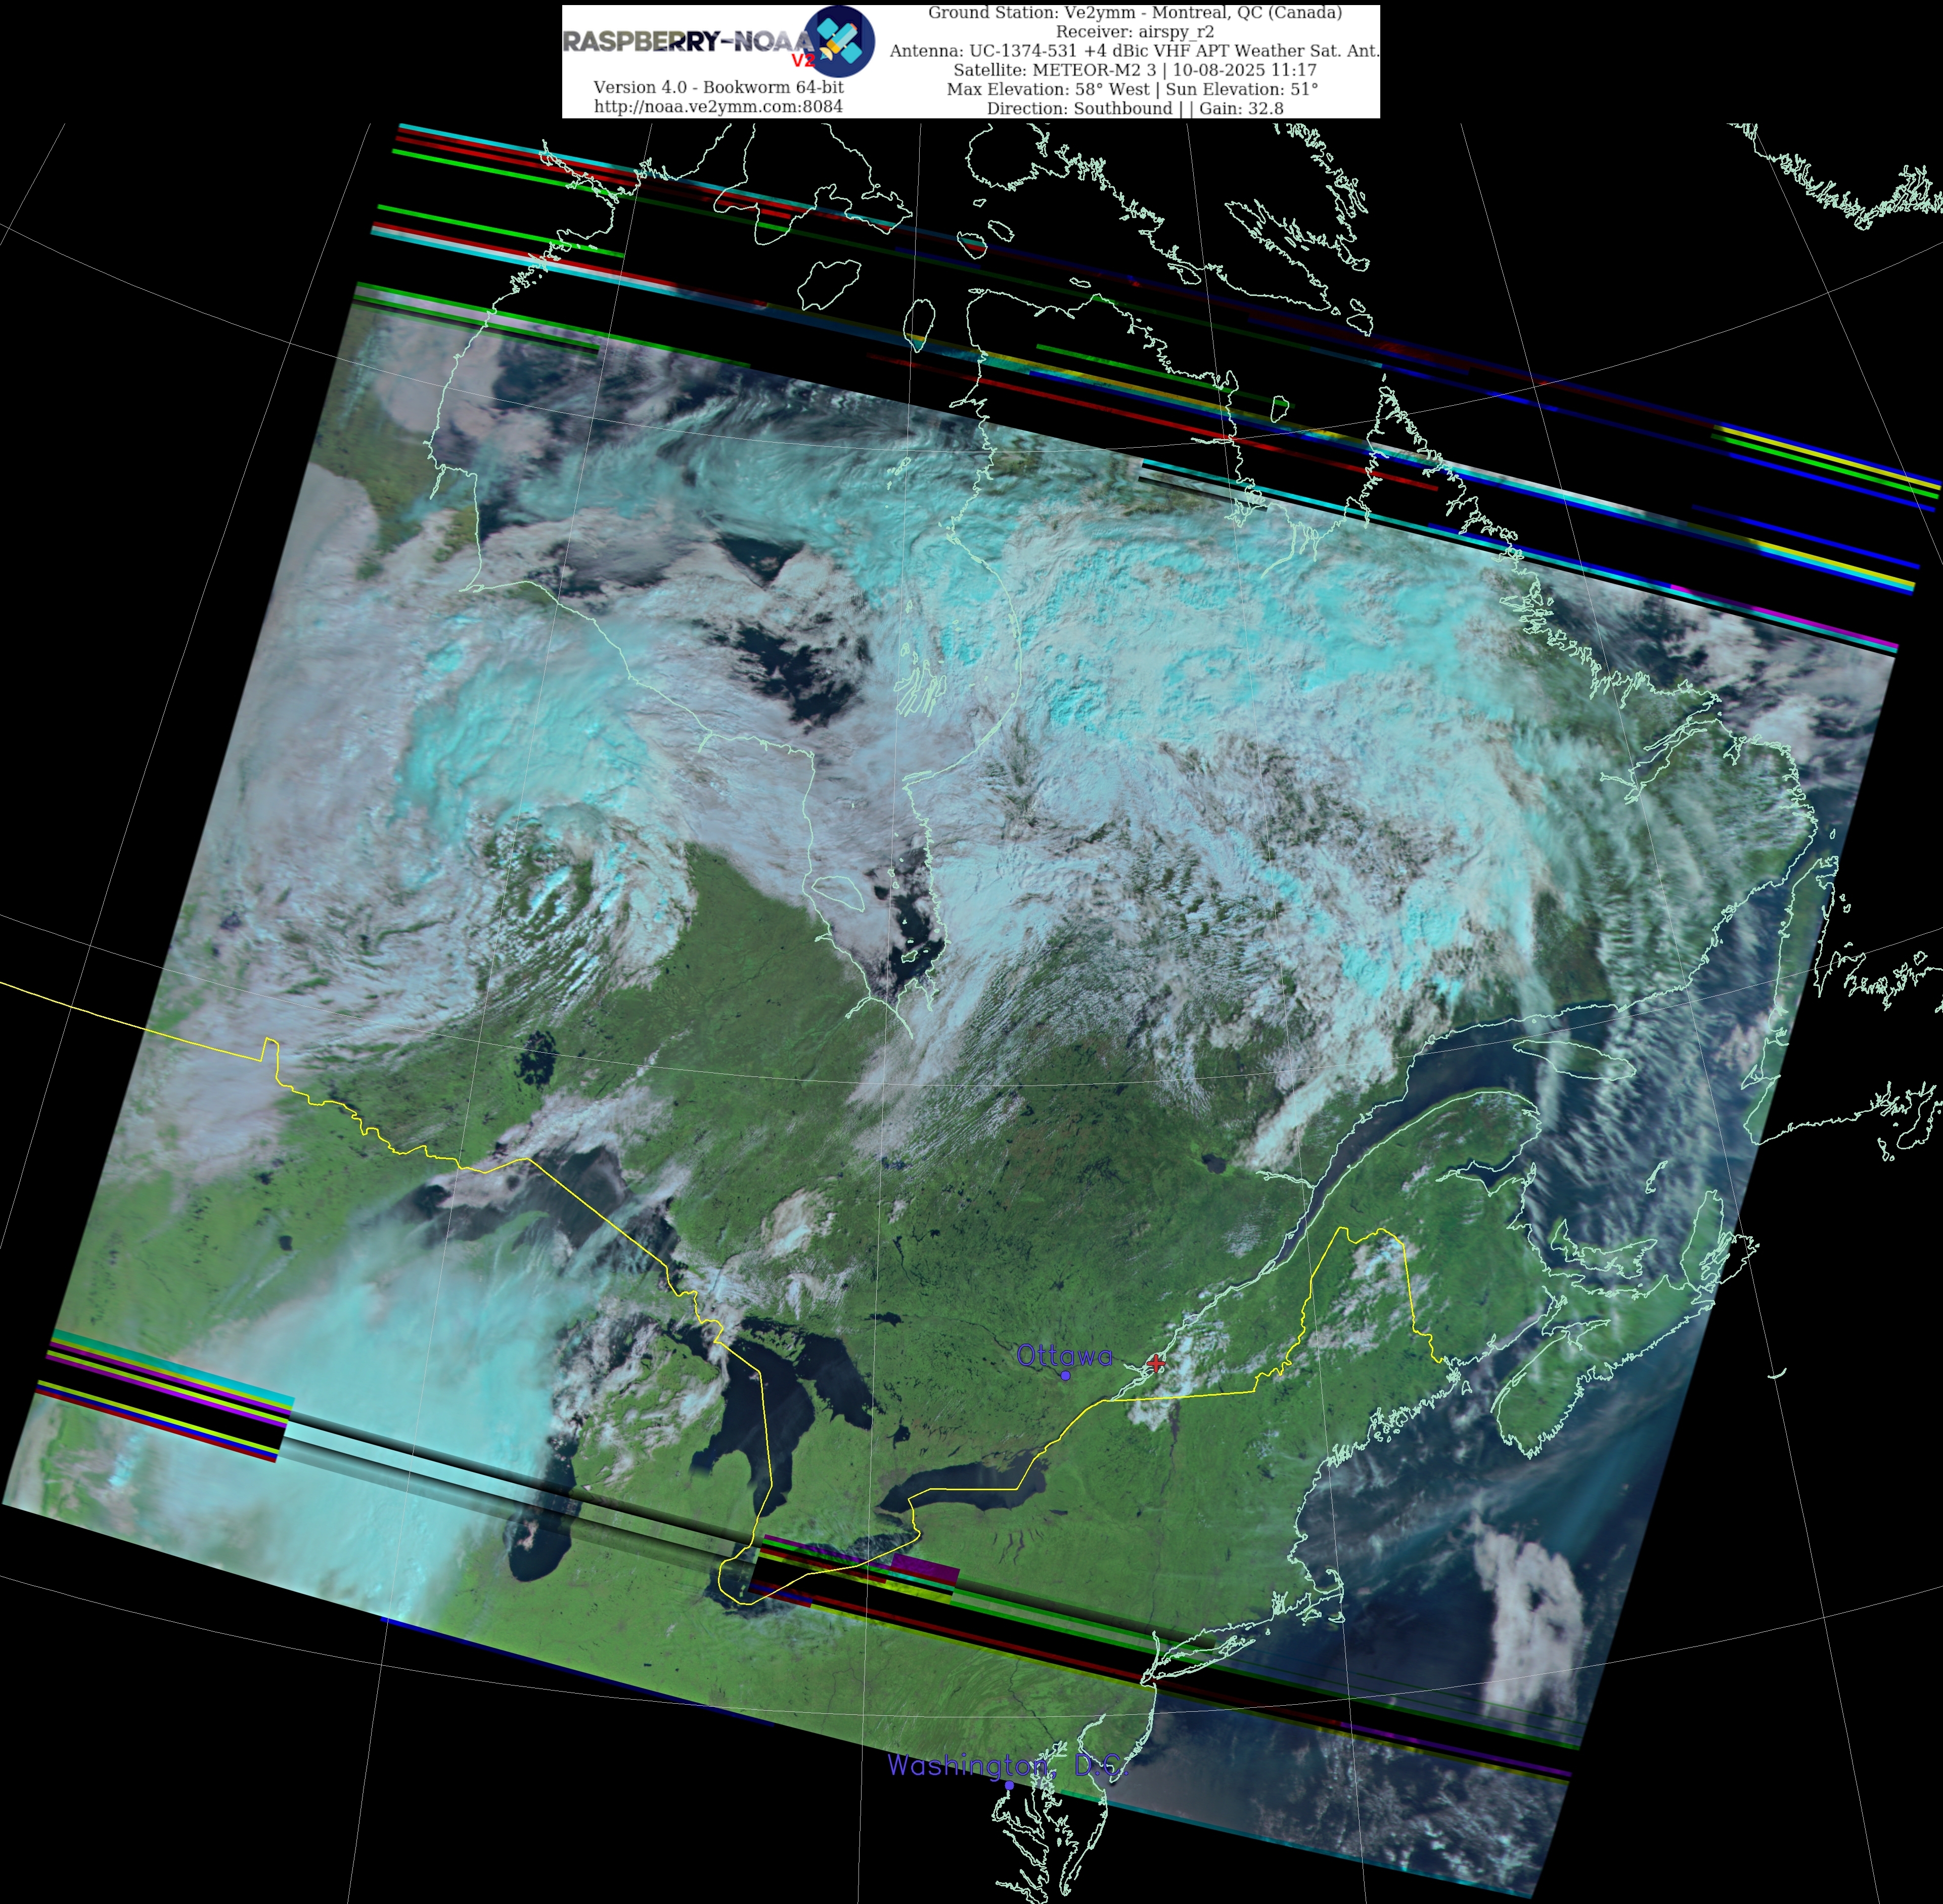The width and height of the screenshot is (1943, 1904).
Task: Click 'Ground Station: Ve2ymm - Montreal, QC (Canada)' line
Action: (1136, 12)
